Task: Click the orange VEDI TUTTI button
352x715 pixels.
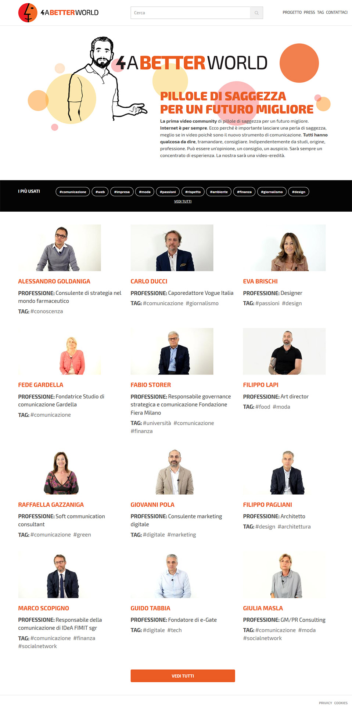Action: [x=183, y=676]
